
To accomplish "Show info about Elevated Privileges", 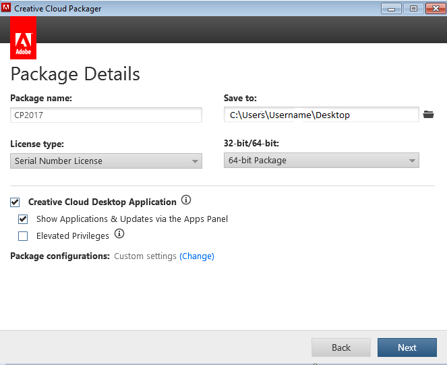I will 119,234.
